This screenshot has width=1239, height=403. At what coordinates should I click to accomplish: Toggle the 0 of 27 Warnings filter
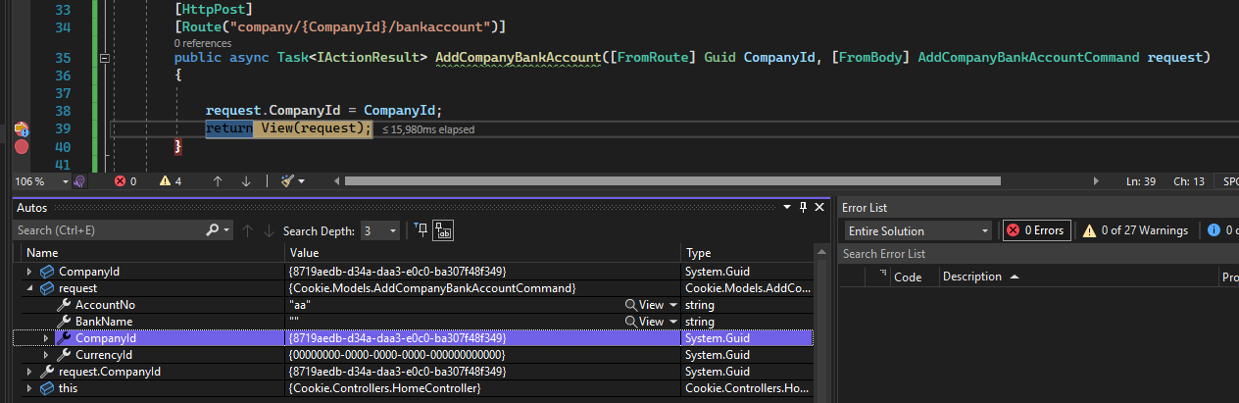tap(1135, 230)
